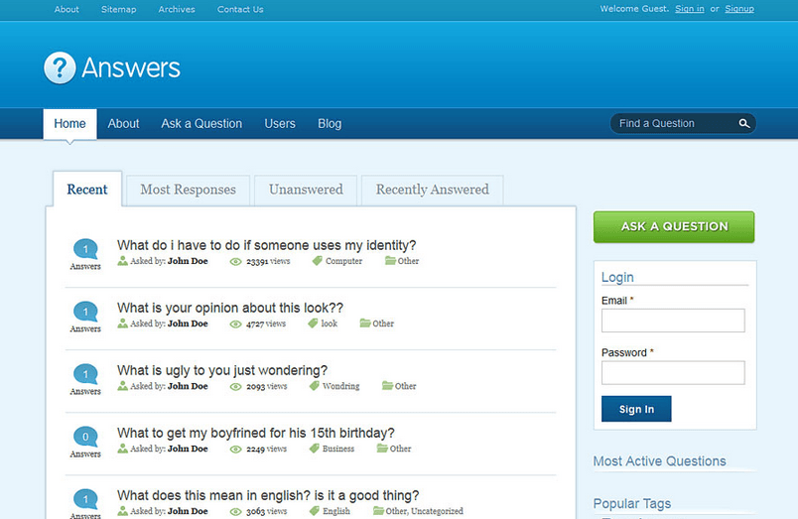Click tag icon beside English tag
798x519 pixels.
pos(314,511)
